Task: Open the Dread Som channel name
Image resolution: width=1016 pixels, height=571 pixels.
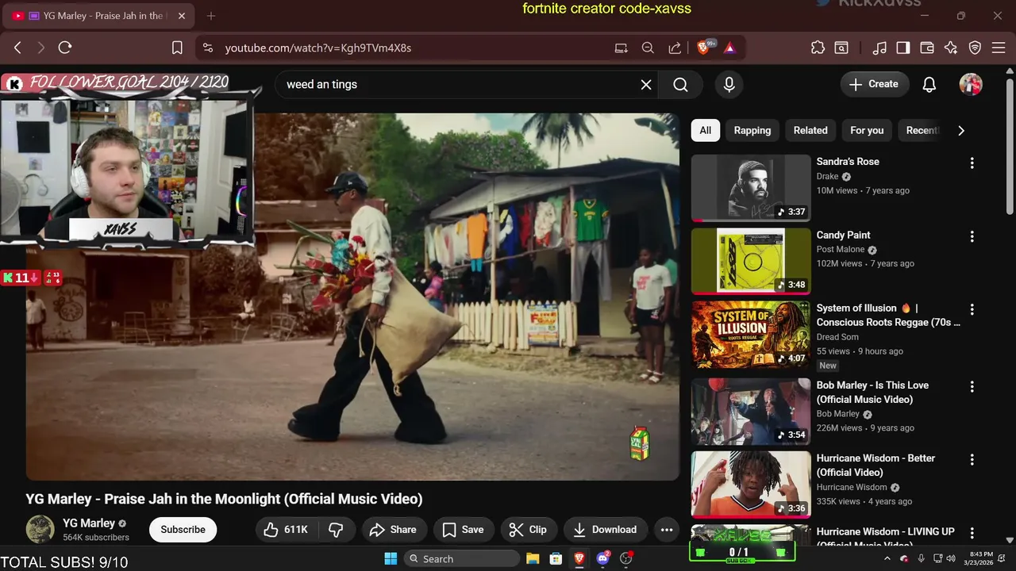Action: (x=837, y=337)
